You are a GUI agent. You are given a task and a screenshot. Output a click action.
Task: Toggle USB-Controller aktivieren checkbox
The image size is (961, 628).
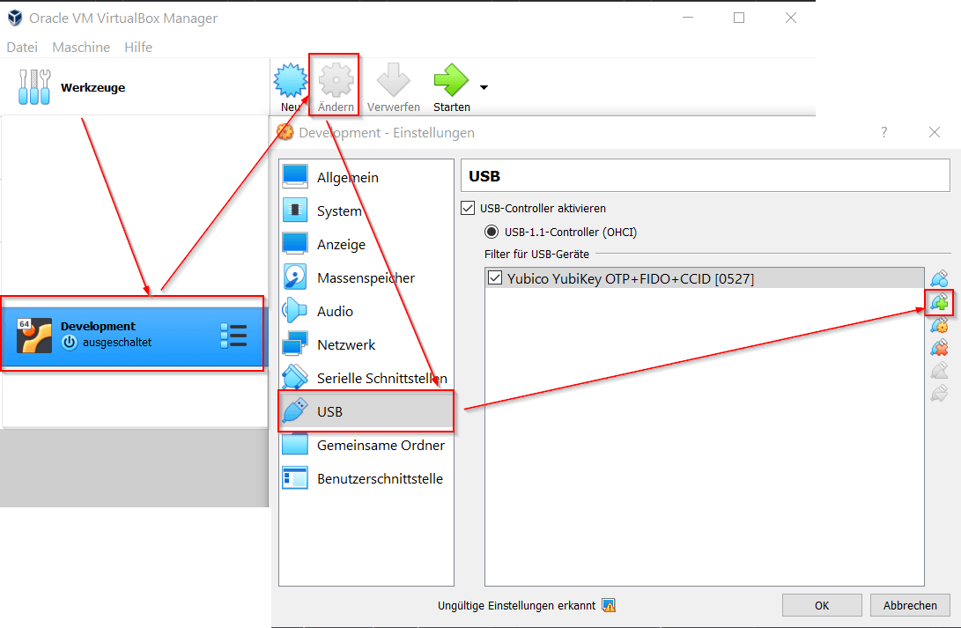[x=468, y=209]
